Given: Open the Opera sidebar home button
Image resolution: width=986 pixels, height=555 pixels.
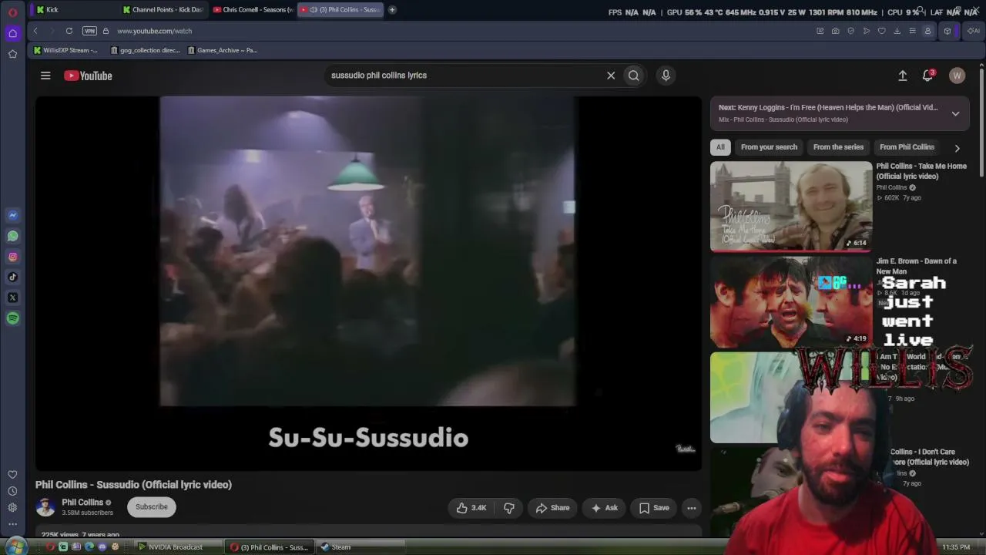Looking at the screenshot, I should [12, 33].
